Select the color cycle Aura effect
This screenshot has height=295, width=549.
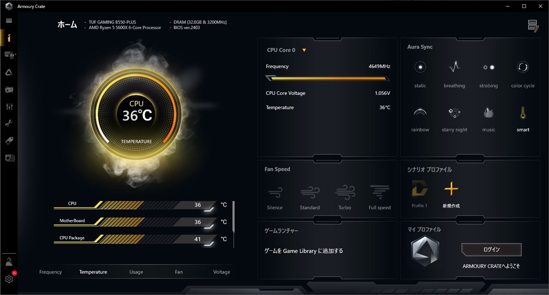tap(523, 74)
